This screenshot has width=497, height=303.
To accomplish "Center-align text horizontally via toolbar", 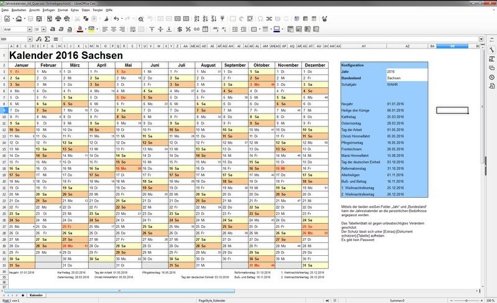I will coord(114,29).
